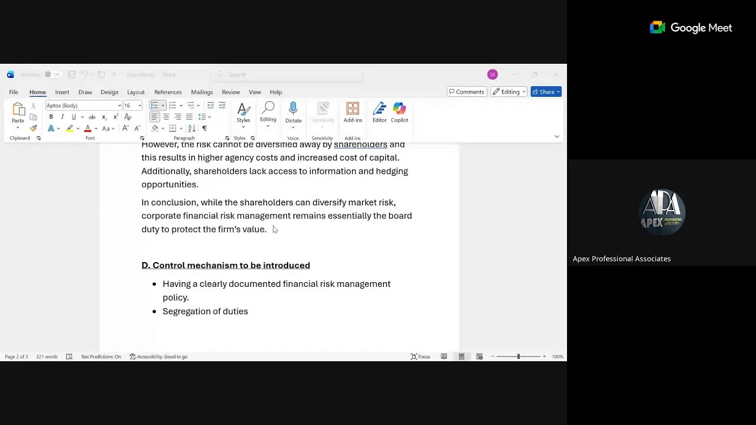Align text right

pos(178,117)
